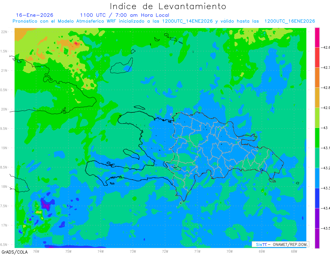The height and width of the screenshot is (255, 330).
Task: Click the '69W' longitude label
Action: tap(262, 251)
